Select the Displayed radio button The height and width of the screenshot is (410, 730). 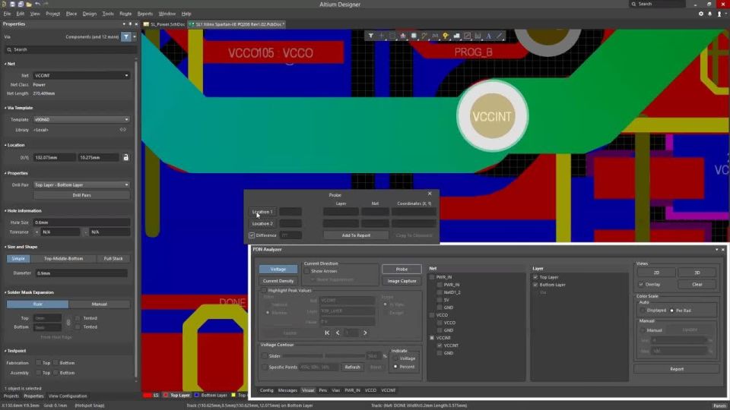click(x=643, y=310)
